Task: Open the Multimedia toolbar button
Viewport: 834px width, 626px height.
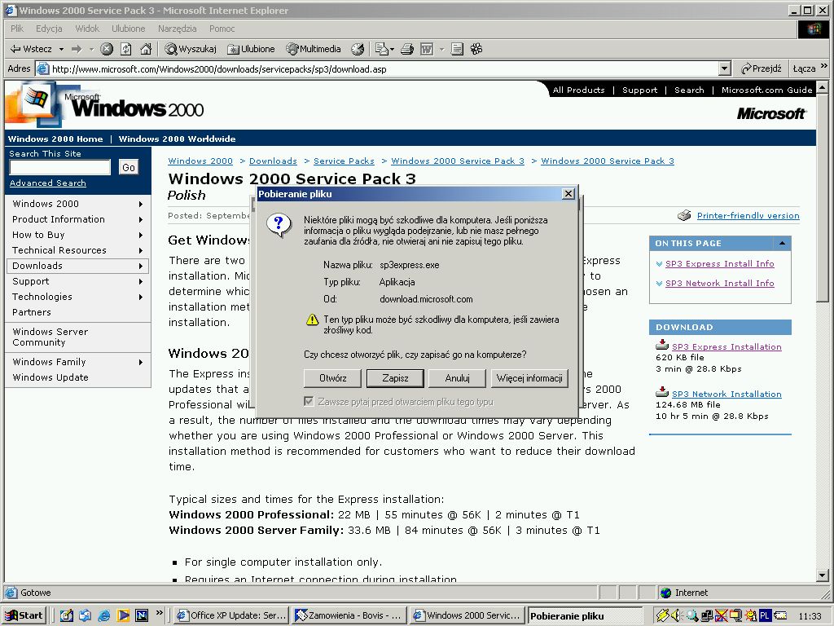Action: click(x=314, y=49)
